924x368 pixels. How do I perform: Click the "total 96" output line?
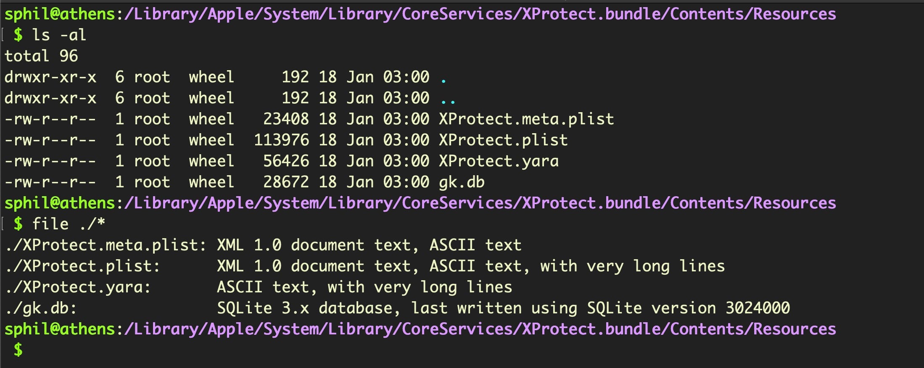point(41,56)
